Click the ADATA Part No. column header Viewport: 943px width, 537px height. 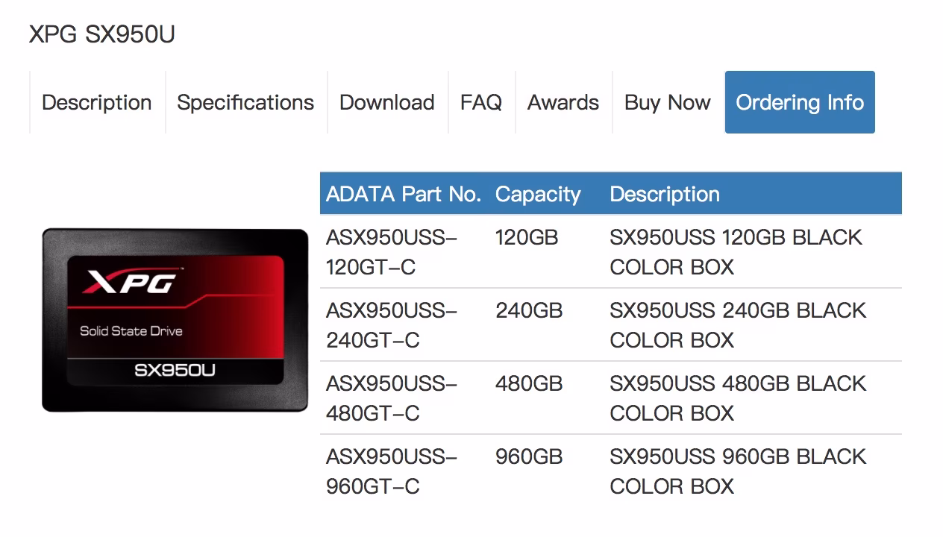tap(404, 194)
